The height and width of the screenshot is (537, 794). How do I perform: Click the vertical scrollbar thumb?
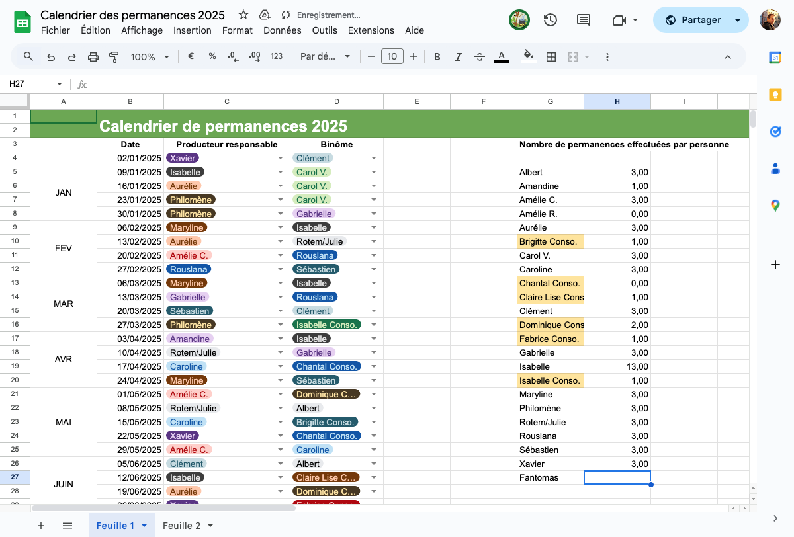[753, 120]
